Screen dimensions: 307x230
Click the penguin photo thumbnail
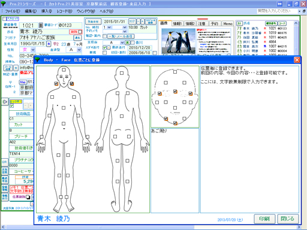point(178,41)
